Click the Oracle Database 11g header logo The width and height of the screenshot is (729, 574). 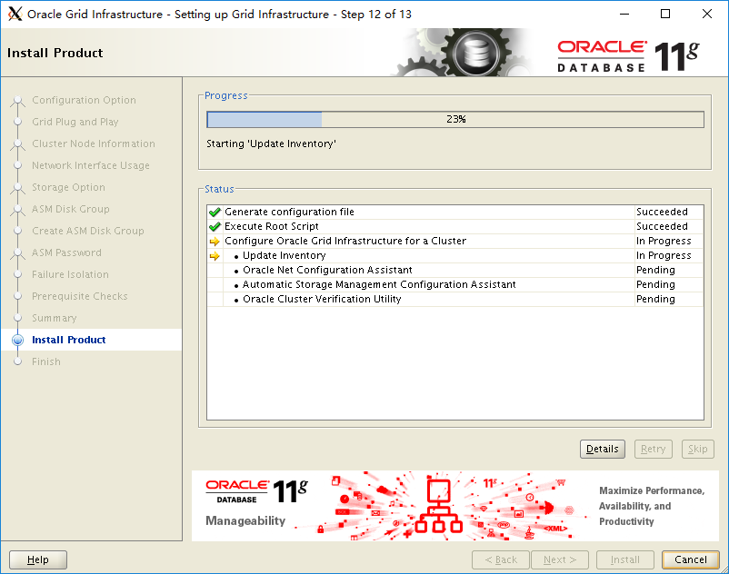[x=629, y=55]
